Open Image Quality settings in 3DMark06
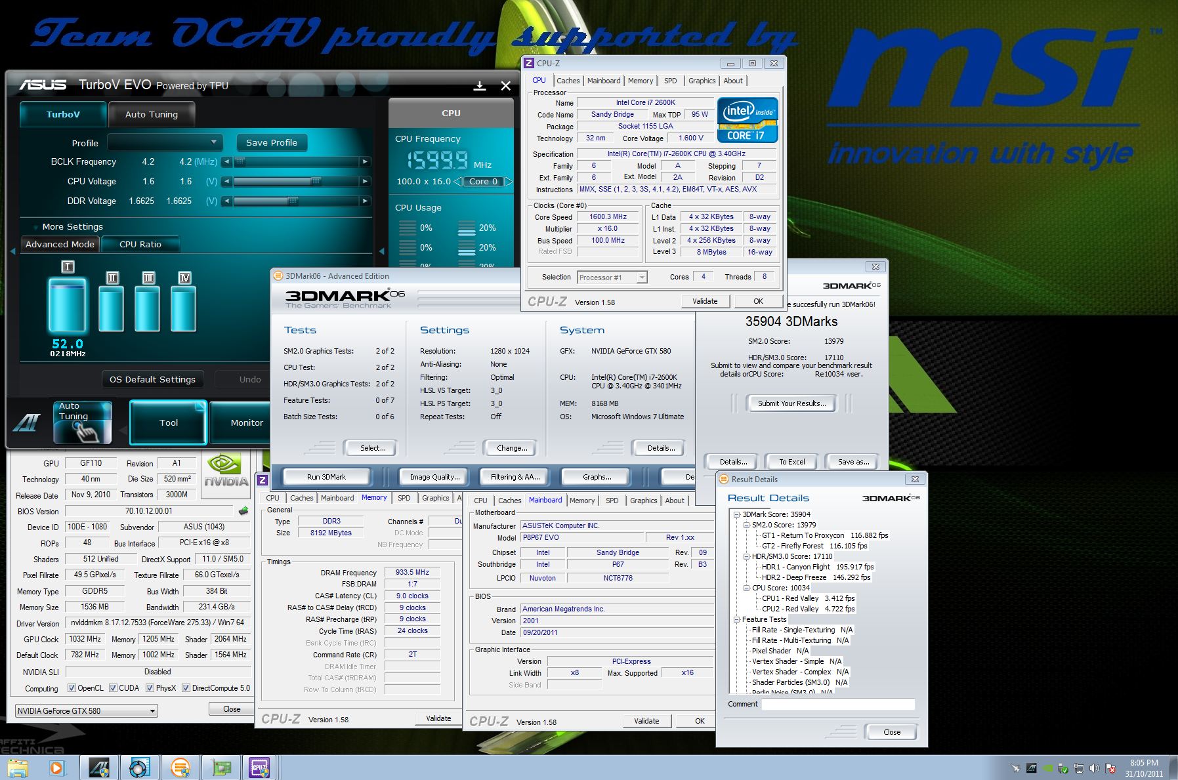The height and width of the screenshot is (780, 1178). click(x=434, y=477)
